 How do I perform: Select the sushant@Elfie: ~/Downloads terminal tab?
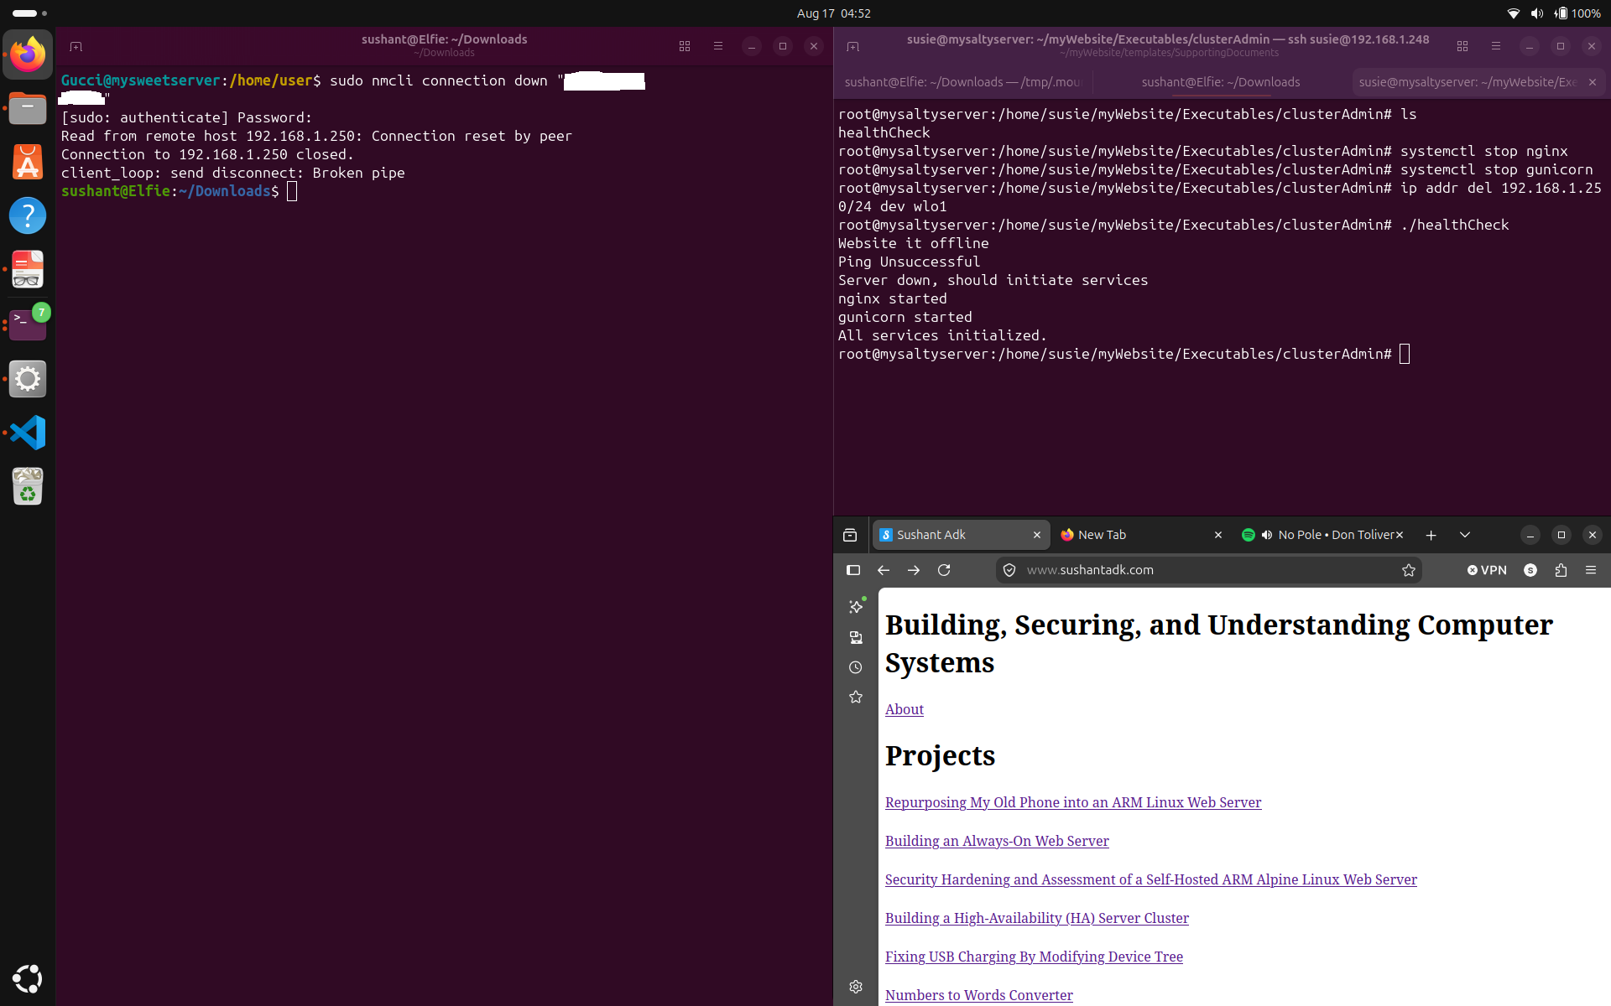tap(1221, 82)
